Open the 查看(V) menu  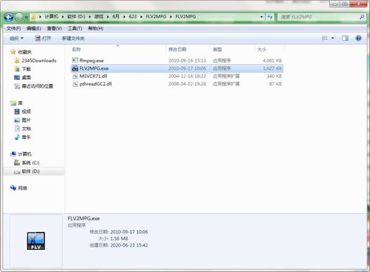click(54, 29)
